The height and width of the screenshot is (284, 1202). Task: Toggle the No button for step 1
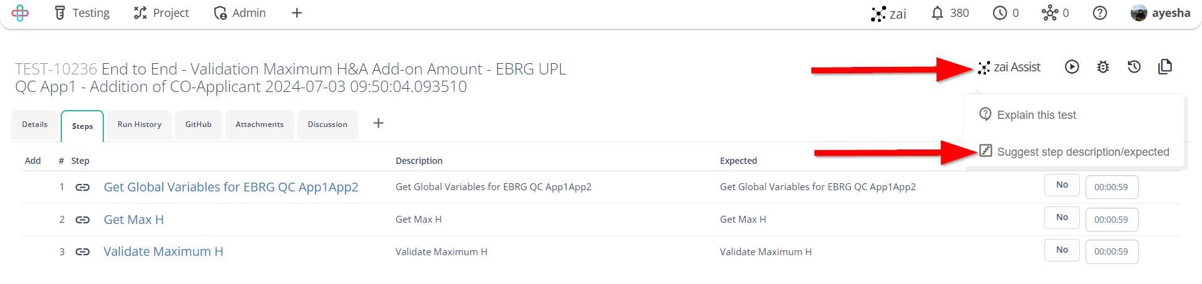click(1062, 185)
